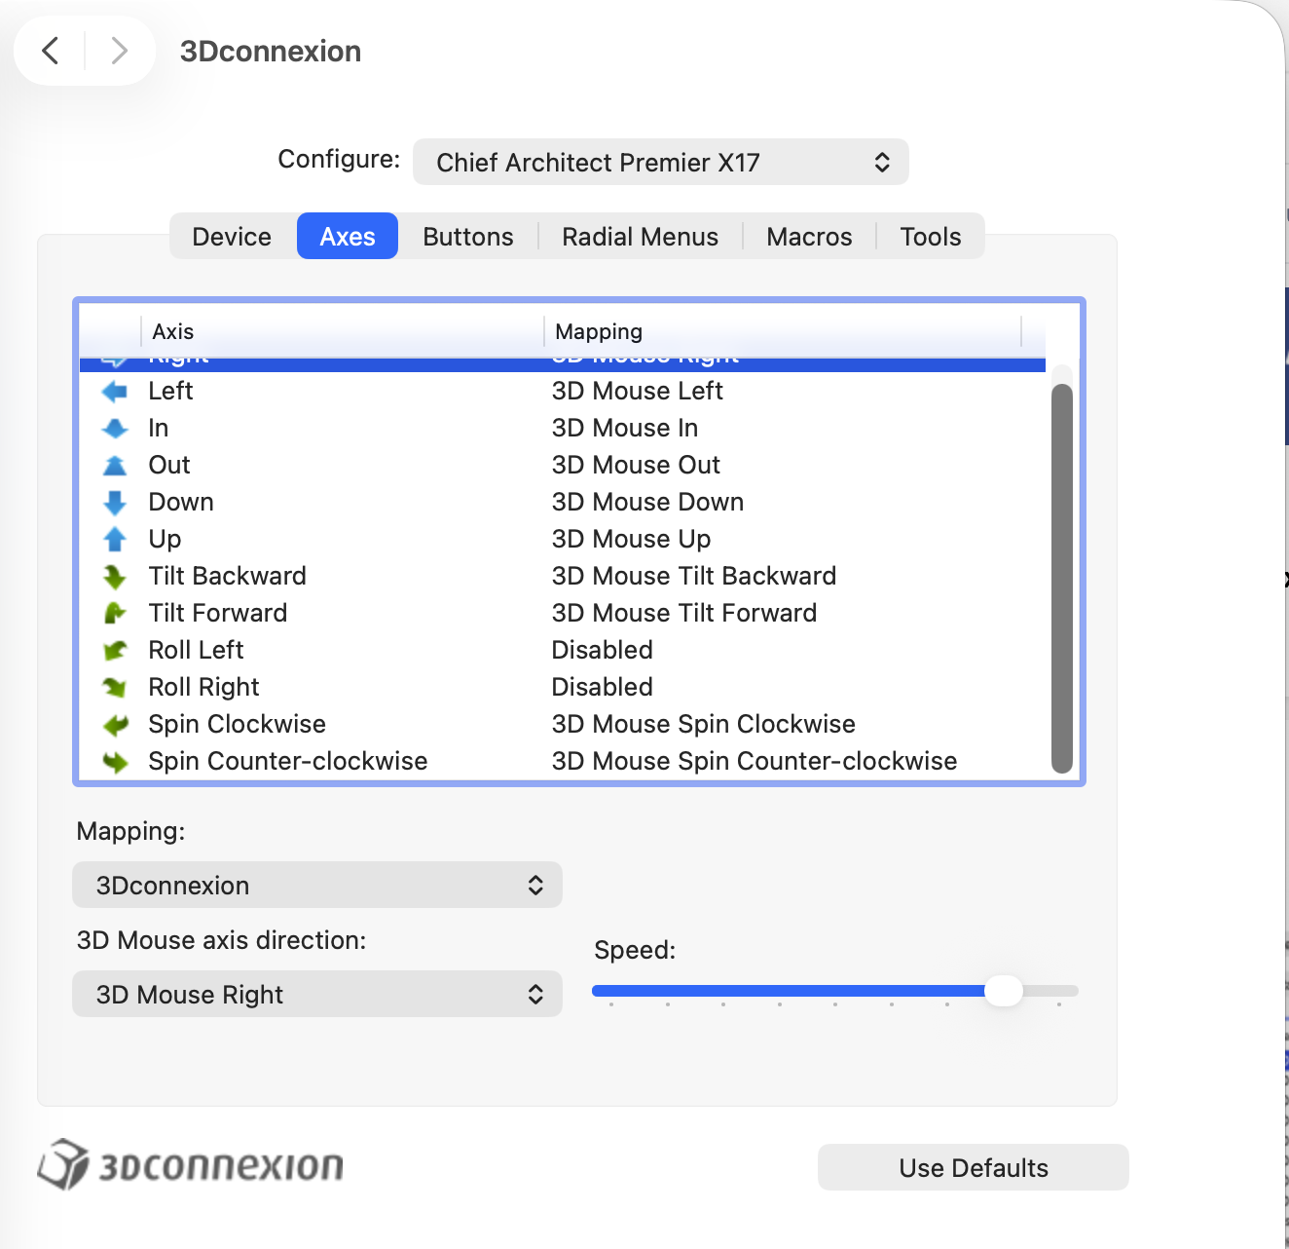Click the Spin Counter-clockwise icon
This screenshot has height=1249, width=1289.
pyautogui.click(x=115, y=762)
